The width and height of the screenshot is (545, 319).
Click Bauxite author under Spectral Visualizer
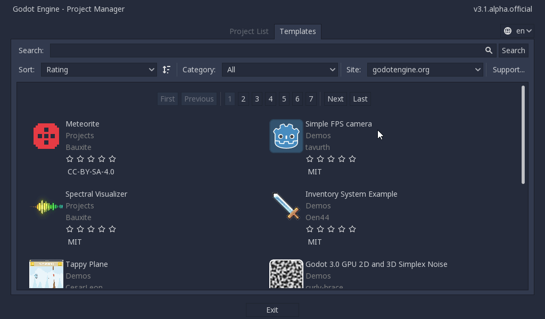[x=79, y=217]
